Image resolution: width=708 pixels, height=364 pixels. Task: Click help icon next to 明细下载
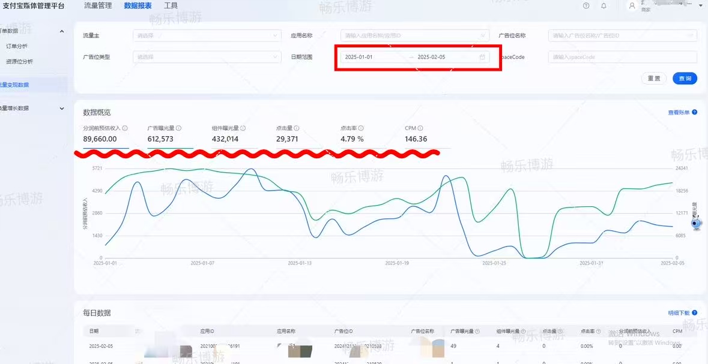click(x=694, y=312)
